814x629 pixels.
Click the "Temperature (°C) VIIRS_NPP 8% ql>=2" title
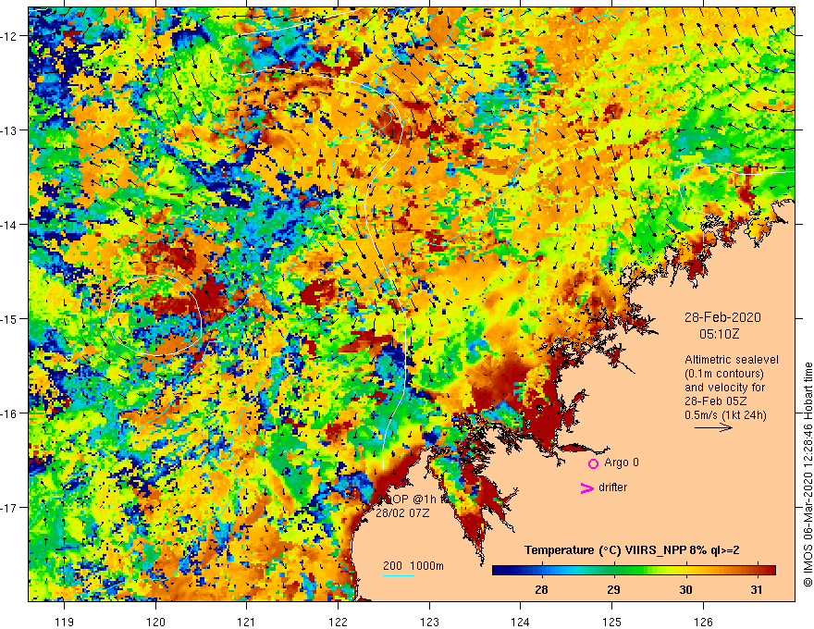tap(632, 550)
